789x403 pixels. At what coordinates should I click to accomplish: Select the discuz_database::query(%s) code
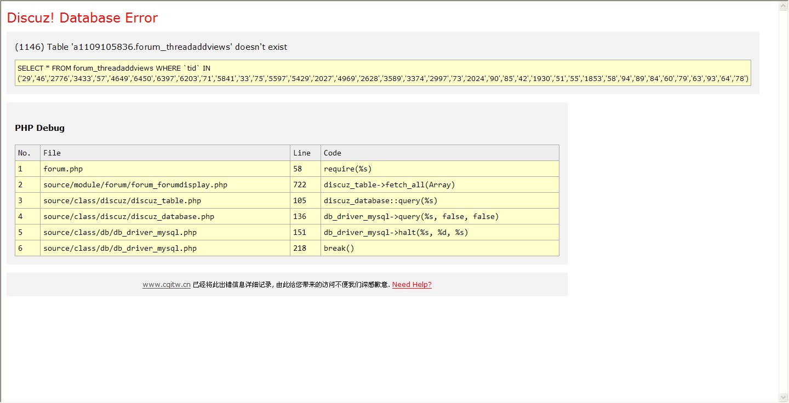381,201
